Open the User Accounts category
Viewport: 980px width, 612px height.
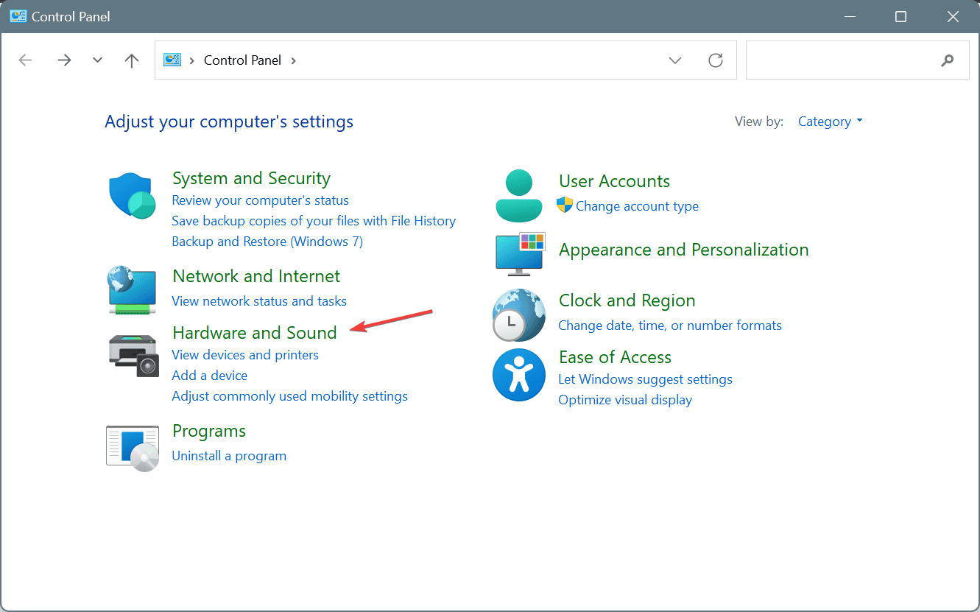tap(614, 181)
